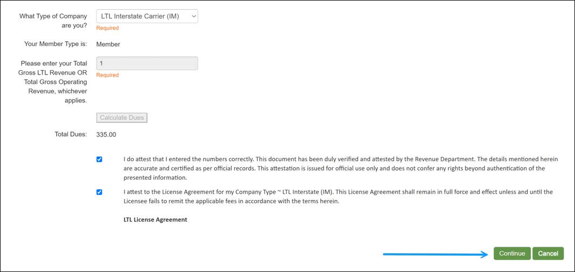Image resolution: width=575 pixels, height=272 pixels.
Task: Click the License Agreement attestation paragraph text
Action: [x=338, y=196]
